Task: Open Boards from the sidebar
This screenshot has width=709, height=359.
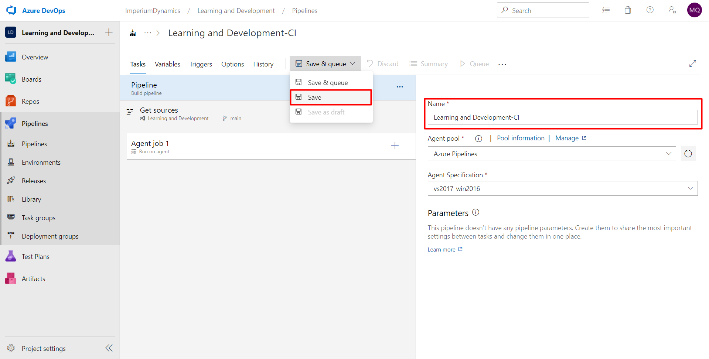Action: pos(31,79)
